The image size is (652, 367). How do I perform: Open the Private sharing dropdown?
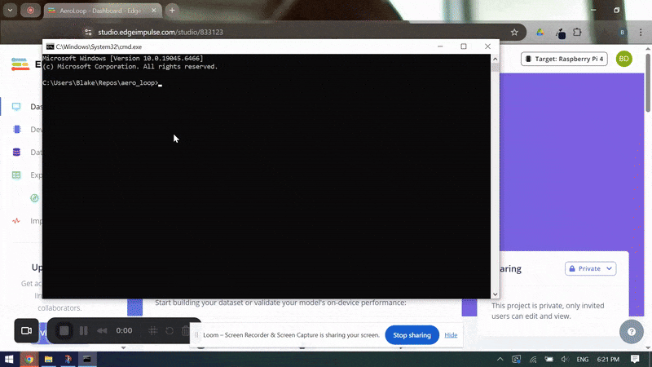pos(590,269)
